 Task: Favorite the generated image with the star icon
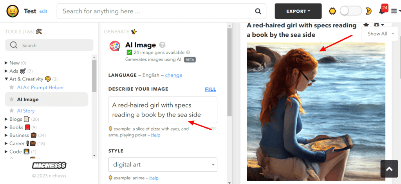[x=366, y=25]
